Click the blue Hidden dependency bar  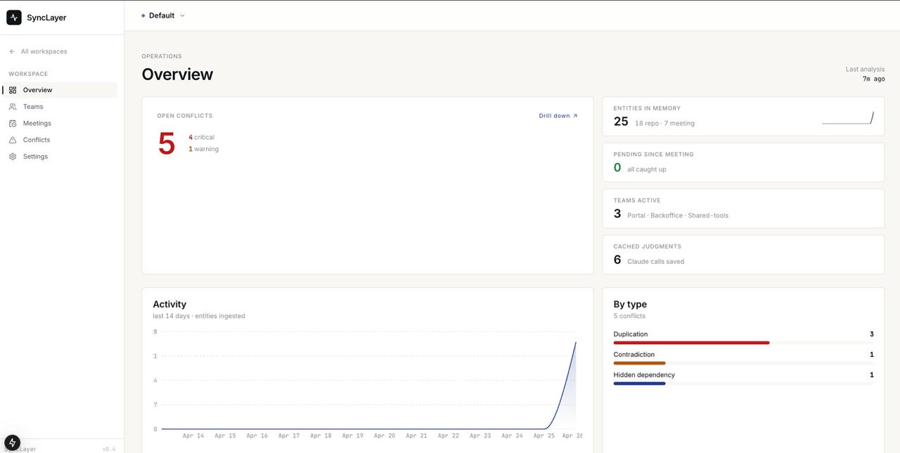point(639,383)
